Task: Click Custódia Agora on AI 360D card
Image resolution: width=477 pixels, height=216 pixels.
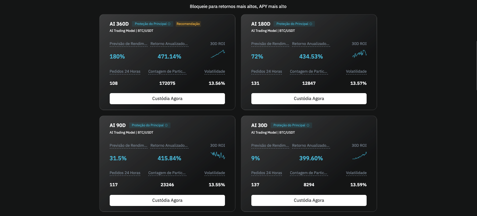Action: click(x=167, y=99)
